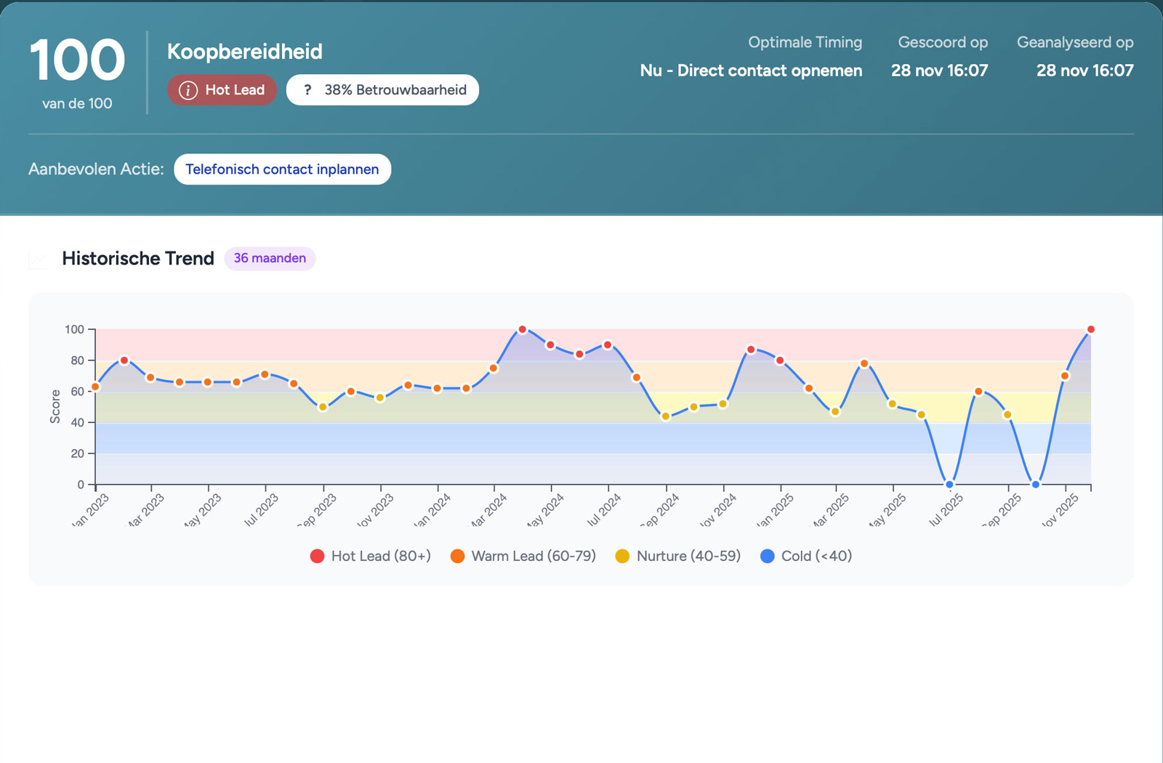The width and height of the screenshot is (1163, 763).
Task: Click the Telefonisch contact inplannen button
Action: click(x=282, y=169)
